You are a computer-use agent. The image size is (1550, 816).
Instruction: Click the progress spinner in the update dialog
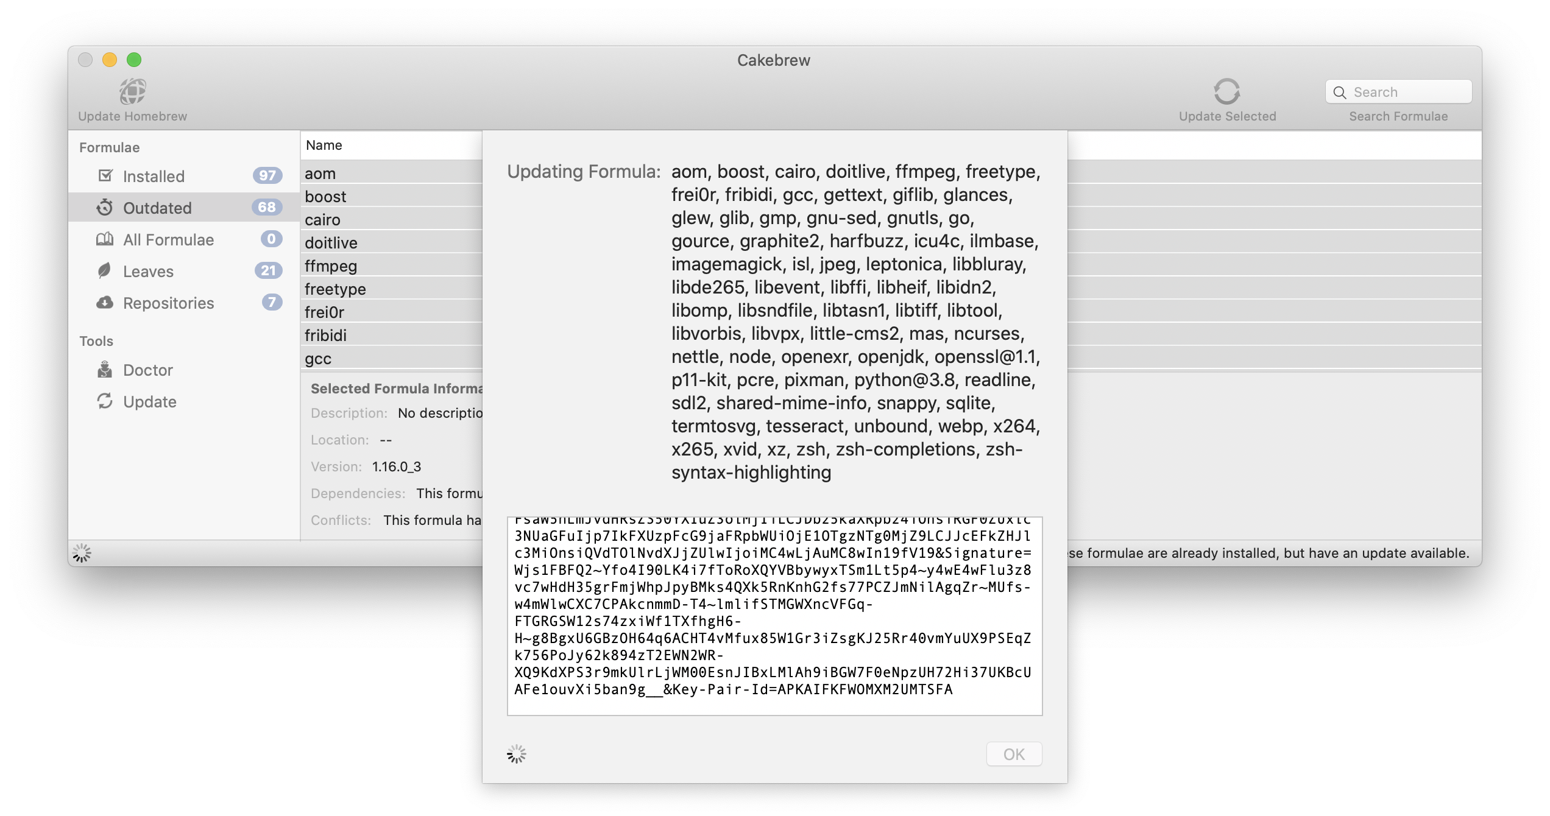(517, 754)
